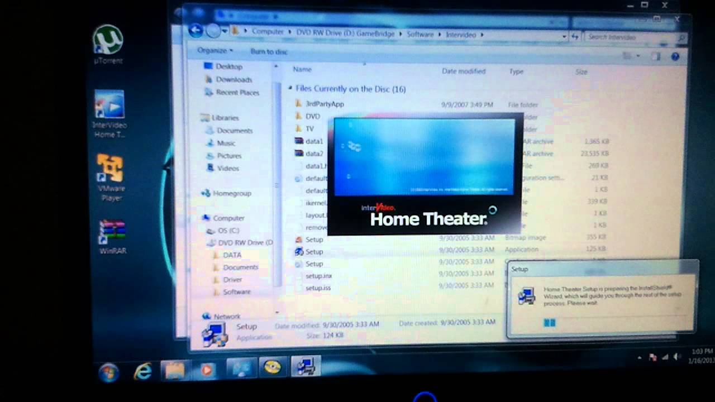
Task: Click the change view icon
Action: tap(627, 56)
